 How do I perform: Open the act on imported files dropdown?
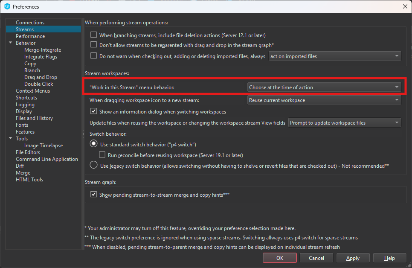335,56
